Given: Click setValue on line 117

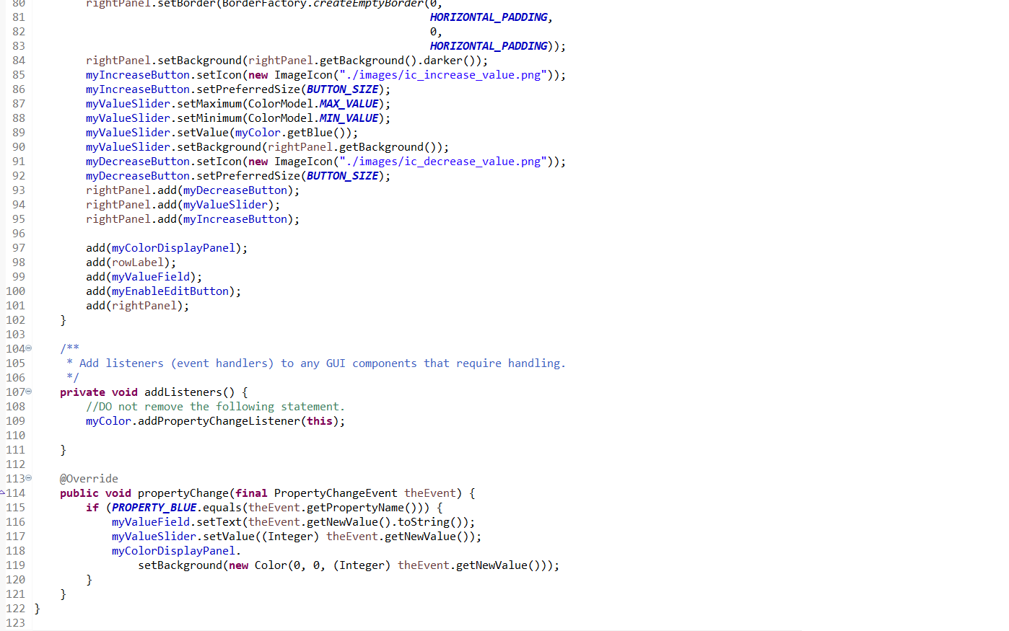Looking at the screenshot, I should tap(229, 537).
